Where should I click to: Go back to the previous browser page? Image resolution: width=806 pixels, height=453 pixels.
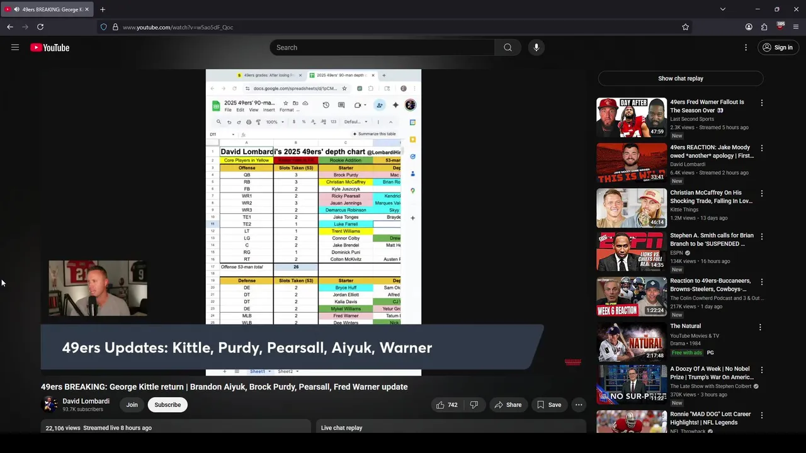point(10,27)
